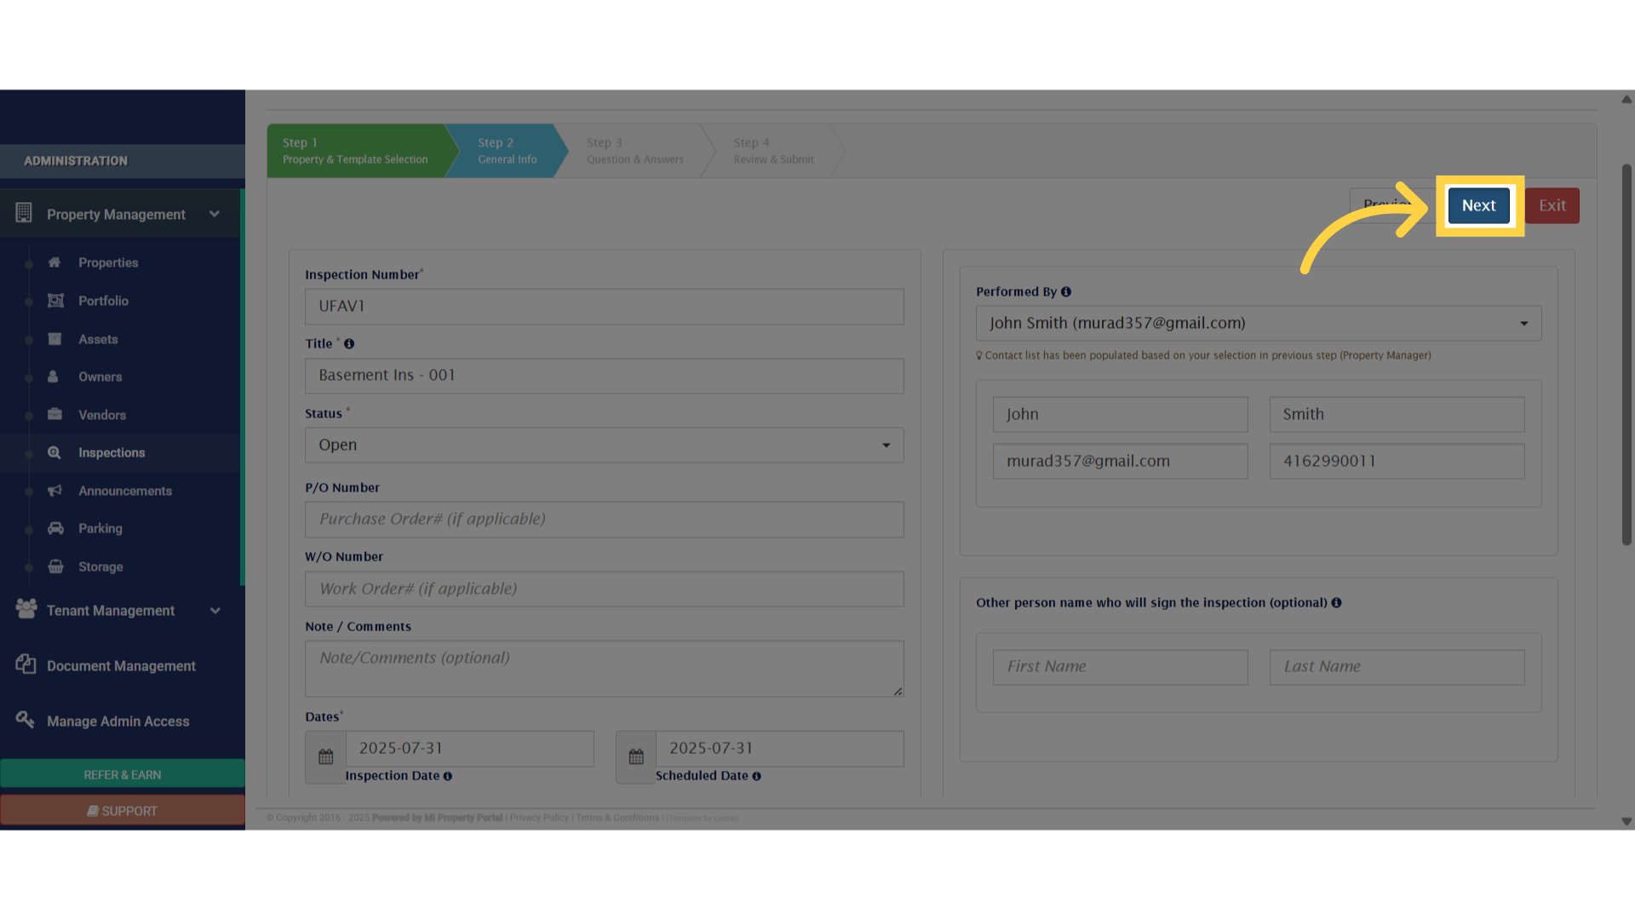
Task: Click the Scheduled Date field
Action: (780, 749)
